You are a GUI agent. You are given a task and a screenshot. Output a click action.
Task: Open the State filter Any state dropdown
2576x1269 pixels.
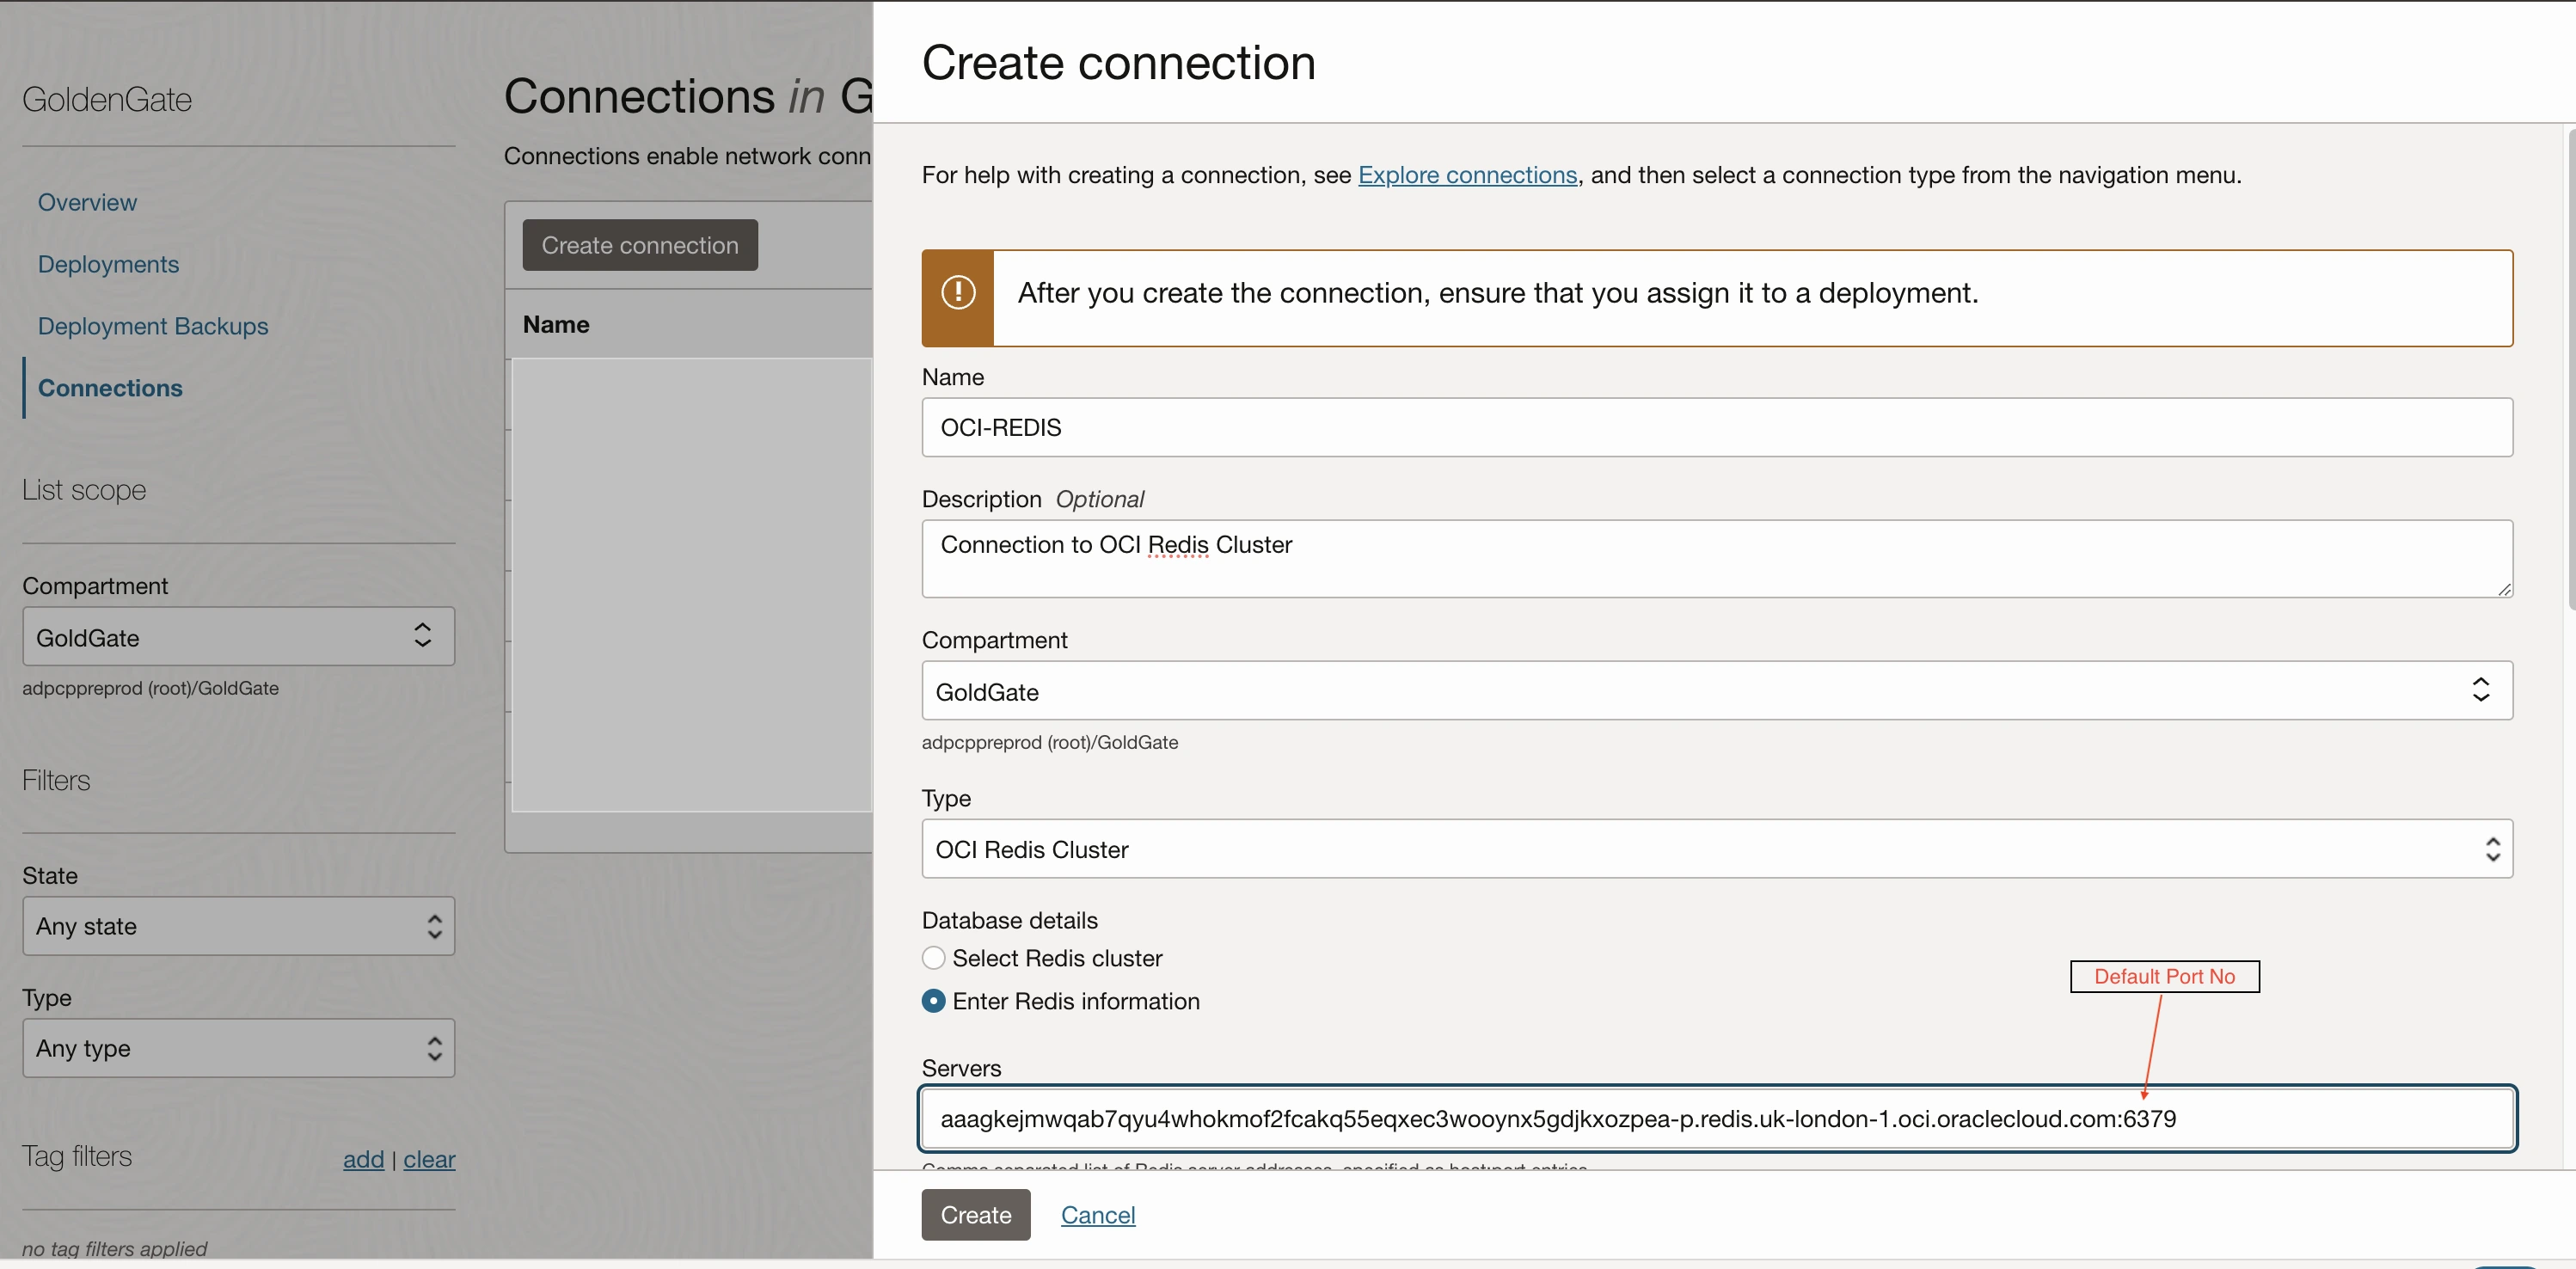tap(238, 926)
